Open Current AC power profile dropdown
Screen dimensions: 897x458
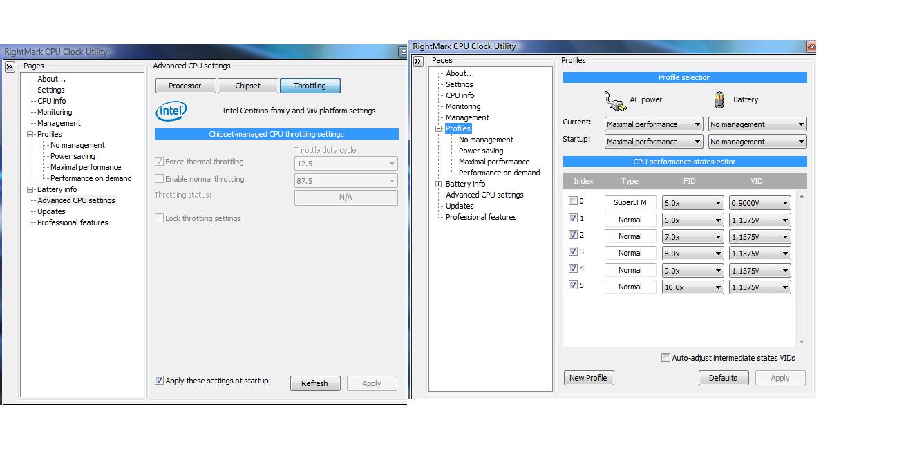(654, 124)
